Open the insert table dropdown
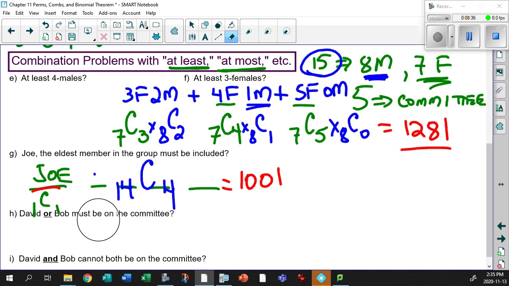The height and width of the screenshot is (286, 509). [x=130, y=37]
